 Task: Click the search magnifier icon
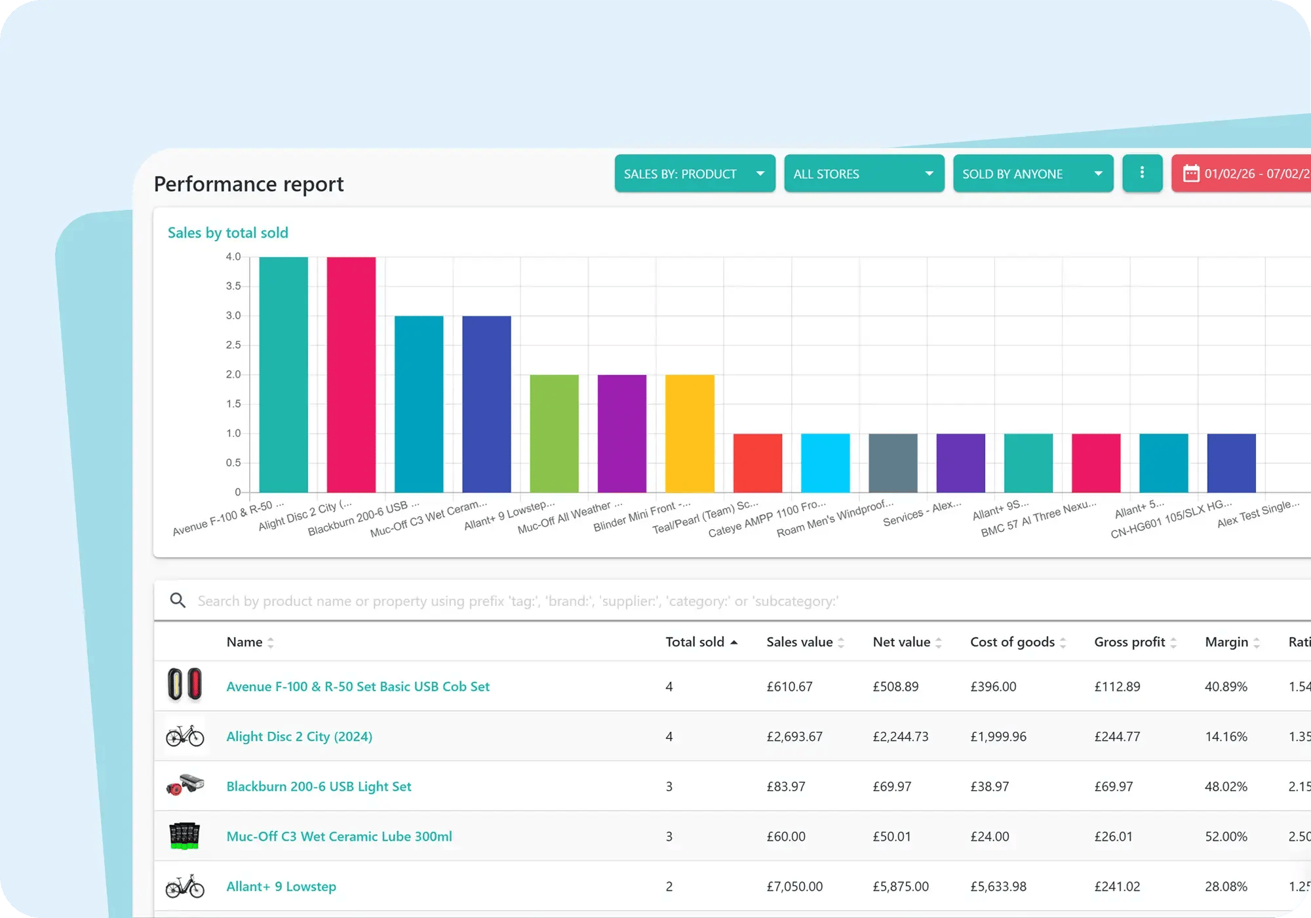click(x=178, y=600)
